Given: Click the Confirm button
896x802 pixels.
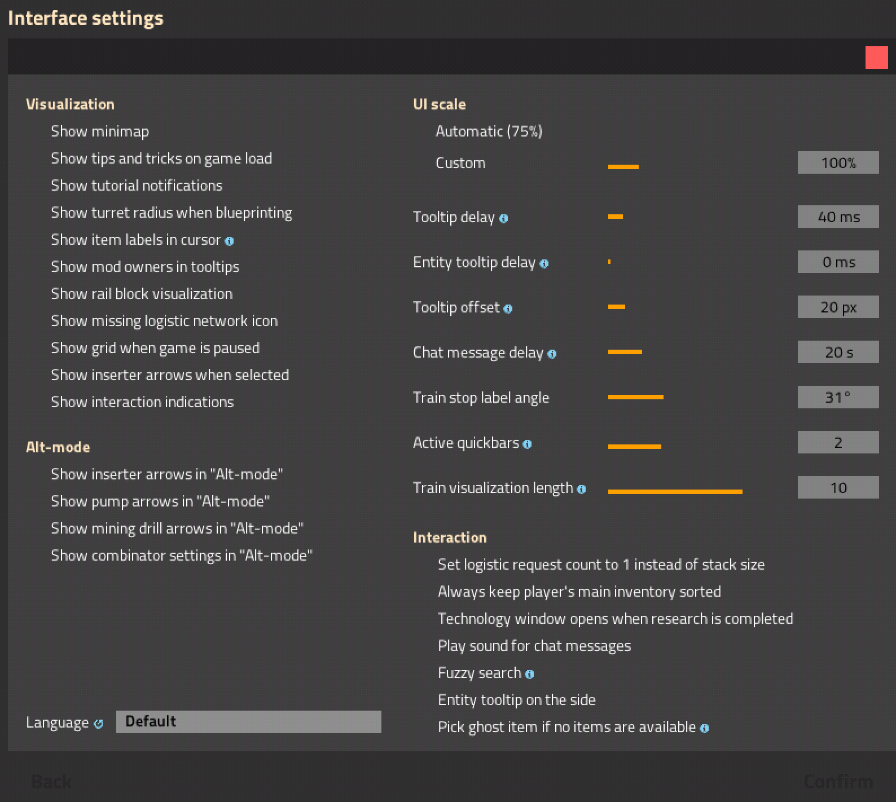Looking at the screenshot, I should [x=838, y=782].
